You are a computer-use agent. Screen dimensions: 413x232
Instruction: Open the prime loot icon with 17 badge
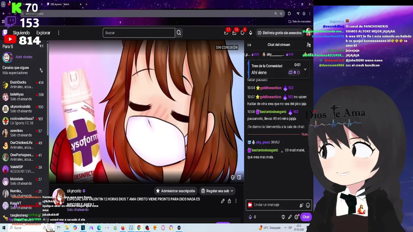pyautogui.click(x=226, y=33)
